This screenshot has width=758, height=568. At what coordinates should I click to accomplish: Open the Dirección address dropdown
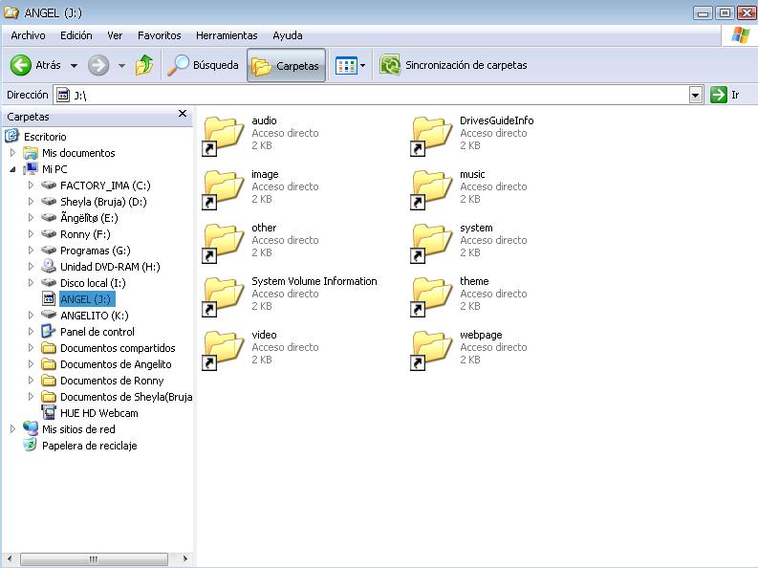coord(695,96)
